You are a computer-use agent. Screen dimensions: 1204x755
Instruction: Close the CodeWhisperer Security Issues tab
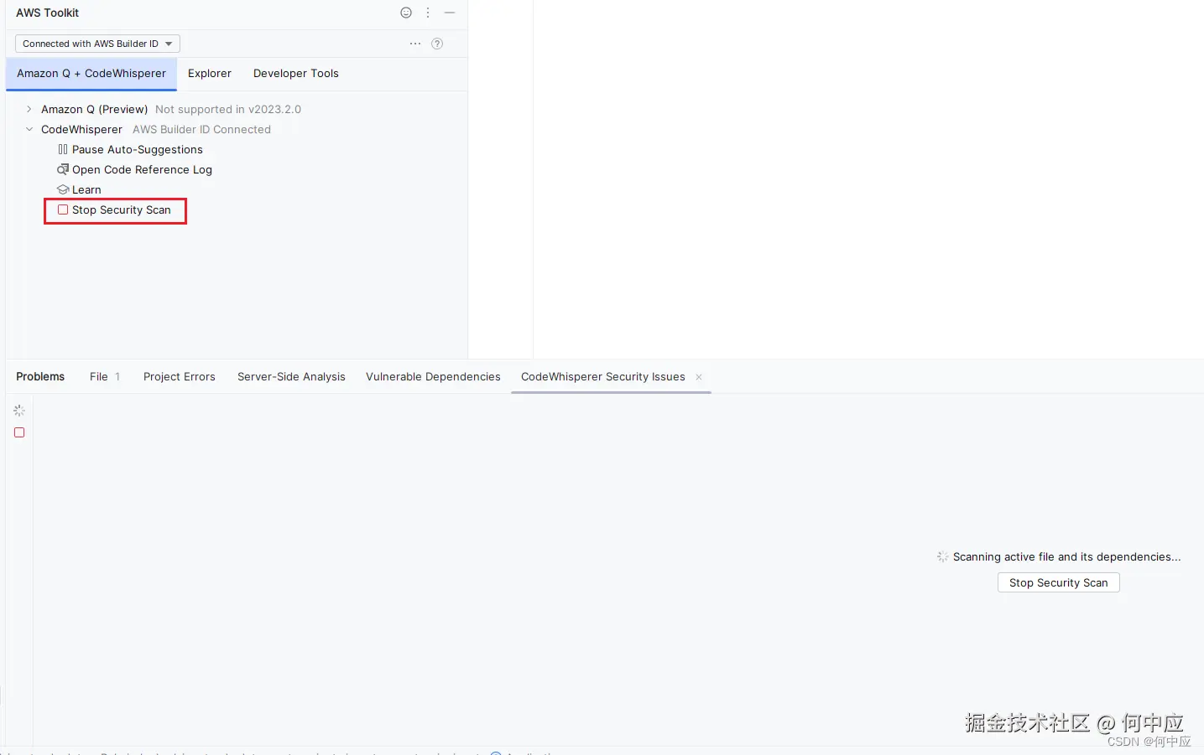(699, 377)
